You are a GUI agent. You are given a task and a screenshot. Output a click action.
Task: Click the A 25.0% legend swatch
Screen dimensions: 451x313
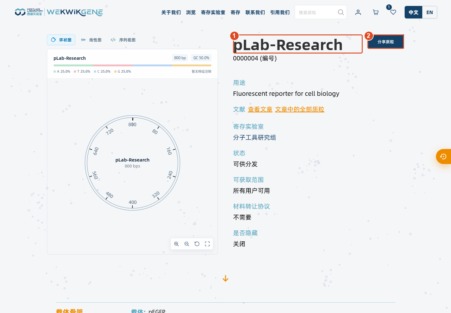[54, 72]
